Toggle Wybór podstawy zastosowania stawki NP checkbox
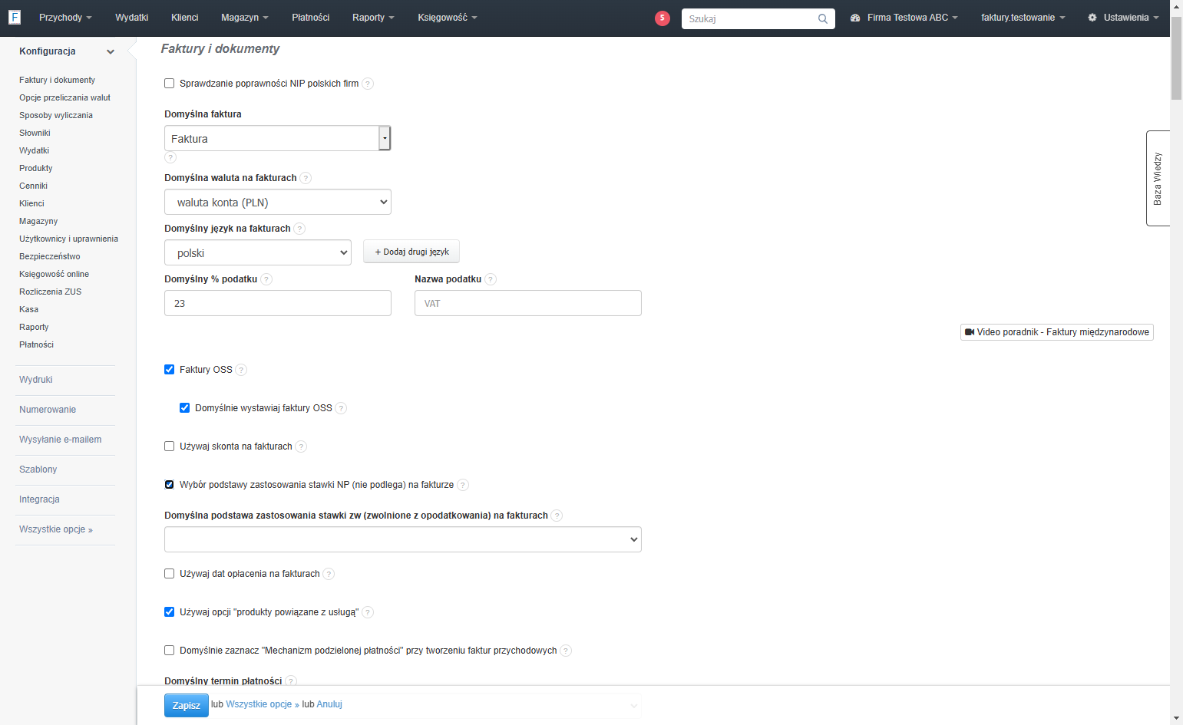Viewport: 1183px width, 725px height. pos(170,485)
